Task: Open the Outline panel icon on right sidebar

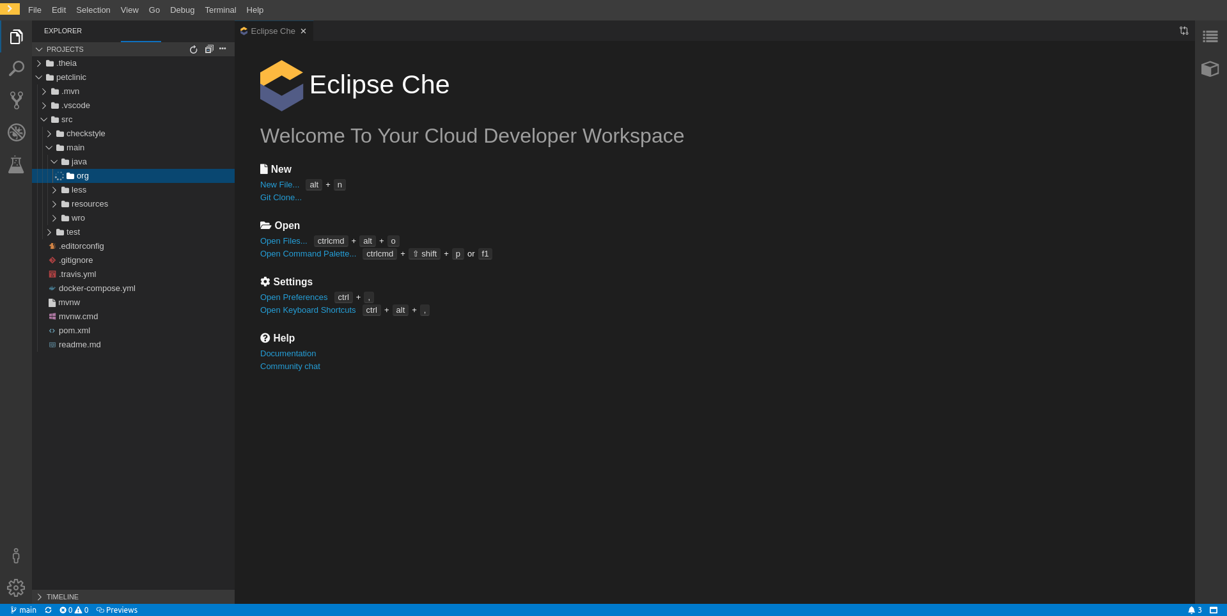Action: (1210, 36)
